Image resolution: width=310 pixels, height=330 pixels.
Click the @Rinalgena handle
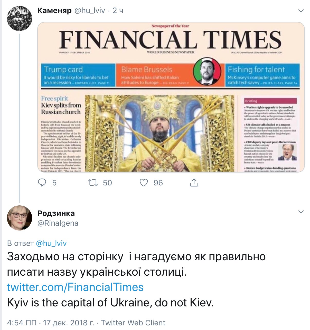click(x=58, y=223)
